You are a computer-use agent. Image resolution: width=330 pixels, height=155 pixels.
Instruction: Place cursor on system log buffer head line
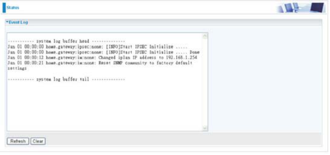(66, 41)
